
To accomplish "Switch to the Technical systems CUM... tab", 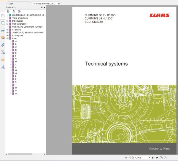I will (44, 4).
